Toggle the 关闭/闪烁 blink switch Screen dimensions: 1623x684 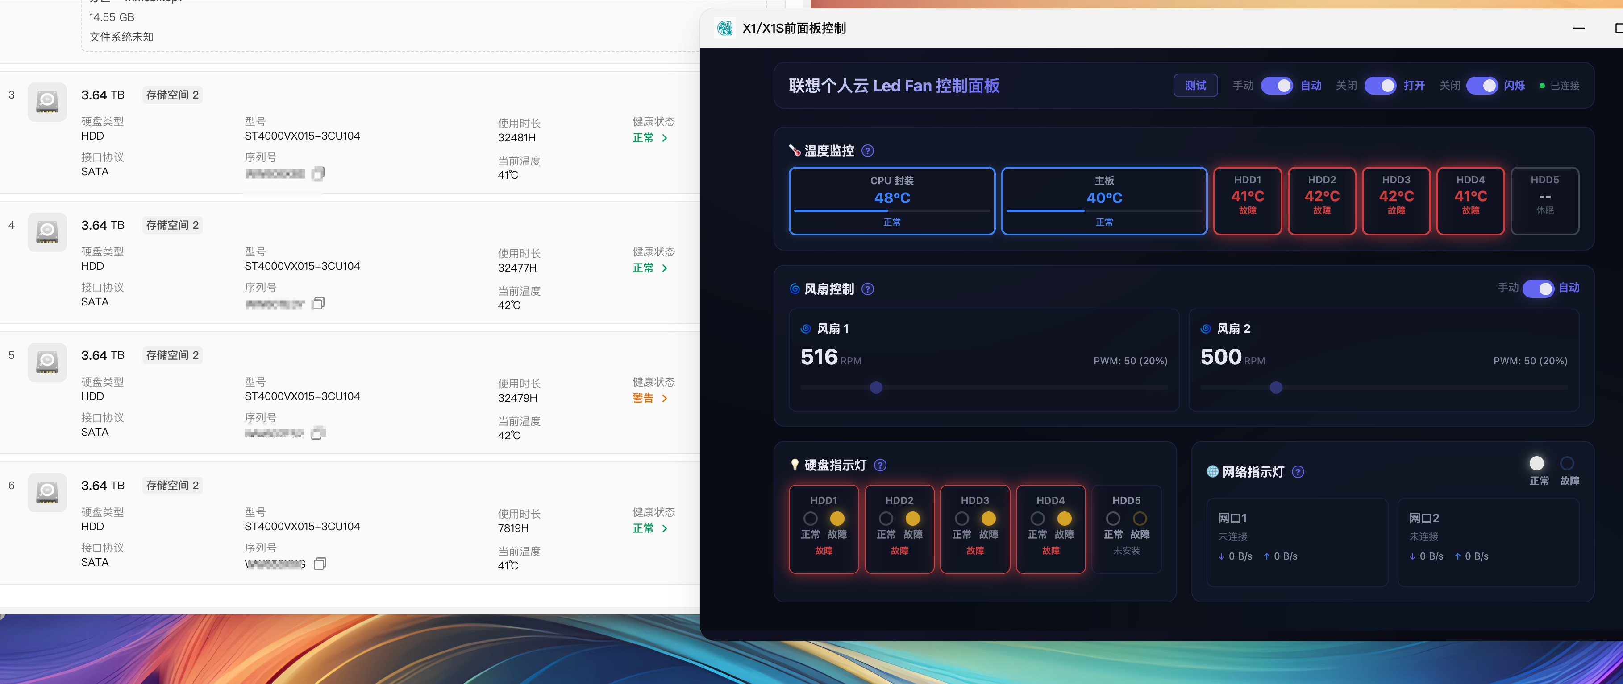point(1482,86)
